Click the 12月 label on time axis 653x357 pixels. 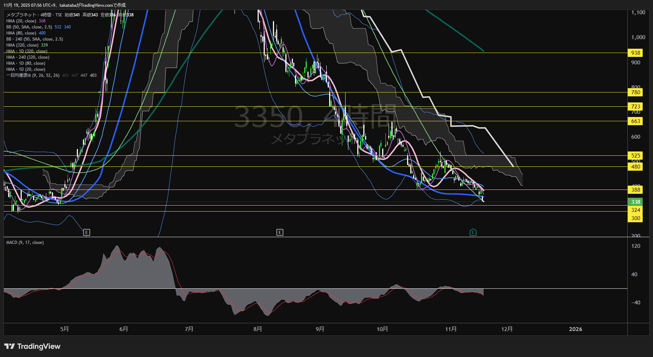coord(507,329)
